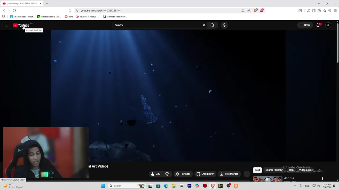Click inside the YouTube search field
Viewport: 339px width, 190px height.
point(158,25)
